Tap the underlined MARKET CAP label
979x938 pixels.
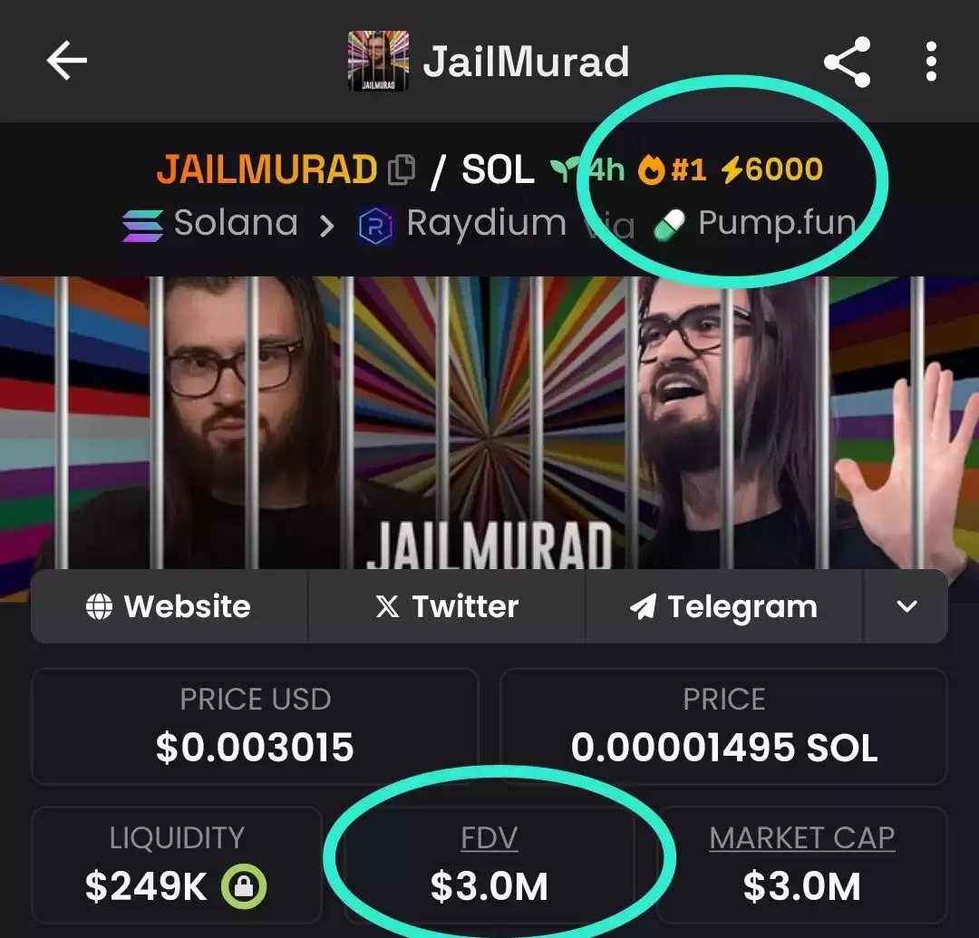click(x=801, y=837)
